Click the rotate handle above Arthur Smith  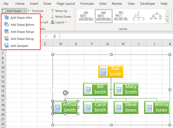(x=65, y=93)
